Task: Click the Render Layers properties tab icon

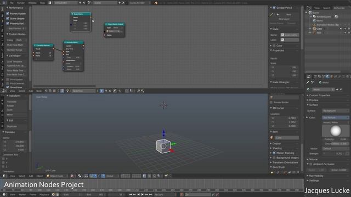Action: coord(319,77)
